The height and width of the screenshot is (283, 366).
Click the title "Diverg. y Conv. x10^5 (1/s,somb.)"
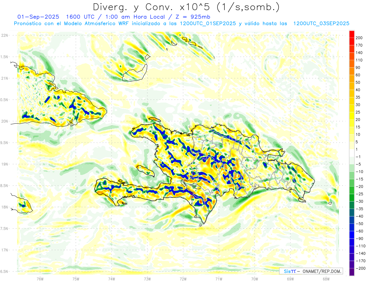point(186,7)
